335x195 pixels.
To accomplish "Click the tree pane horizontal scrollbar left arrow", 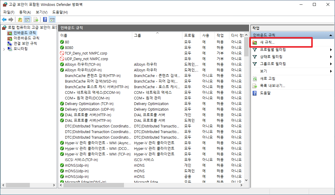I will [x=3, y=185].
